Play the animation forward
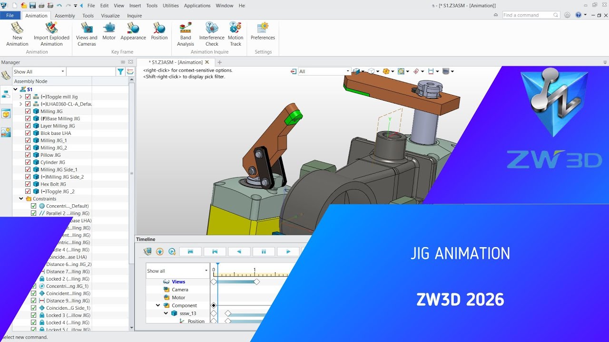The height and width of the screenshot is (342, 609). [x=288, y=252]
